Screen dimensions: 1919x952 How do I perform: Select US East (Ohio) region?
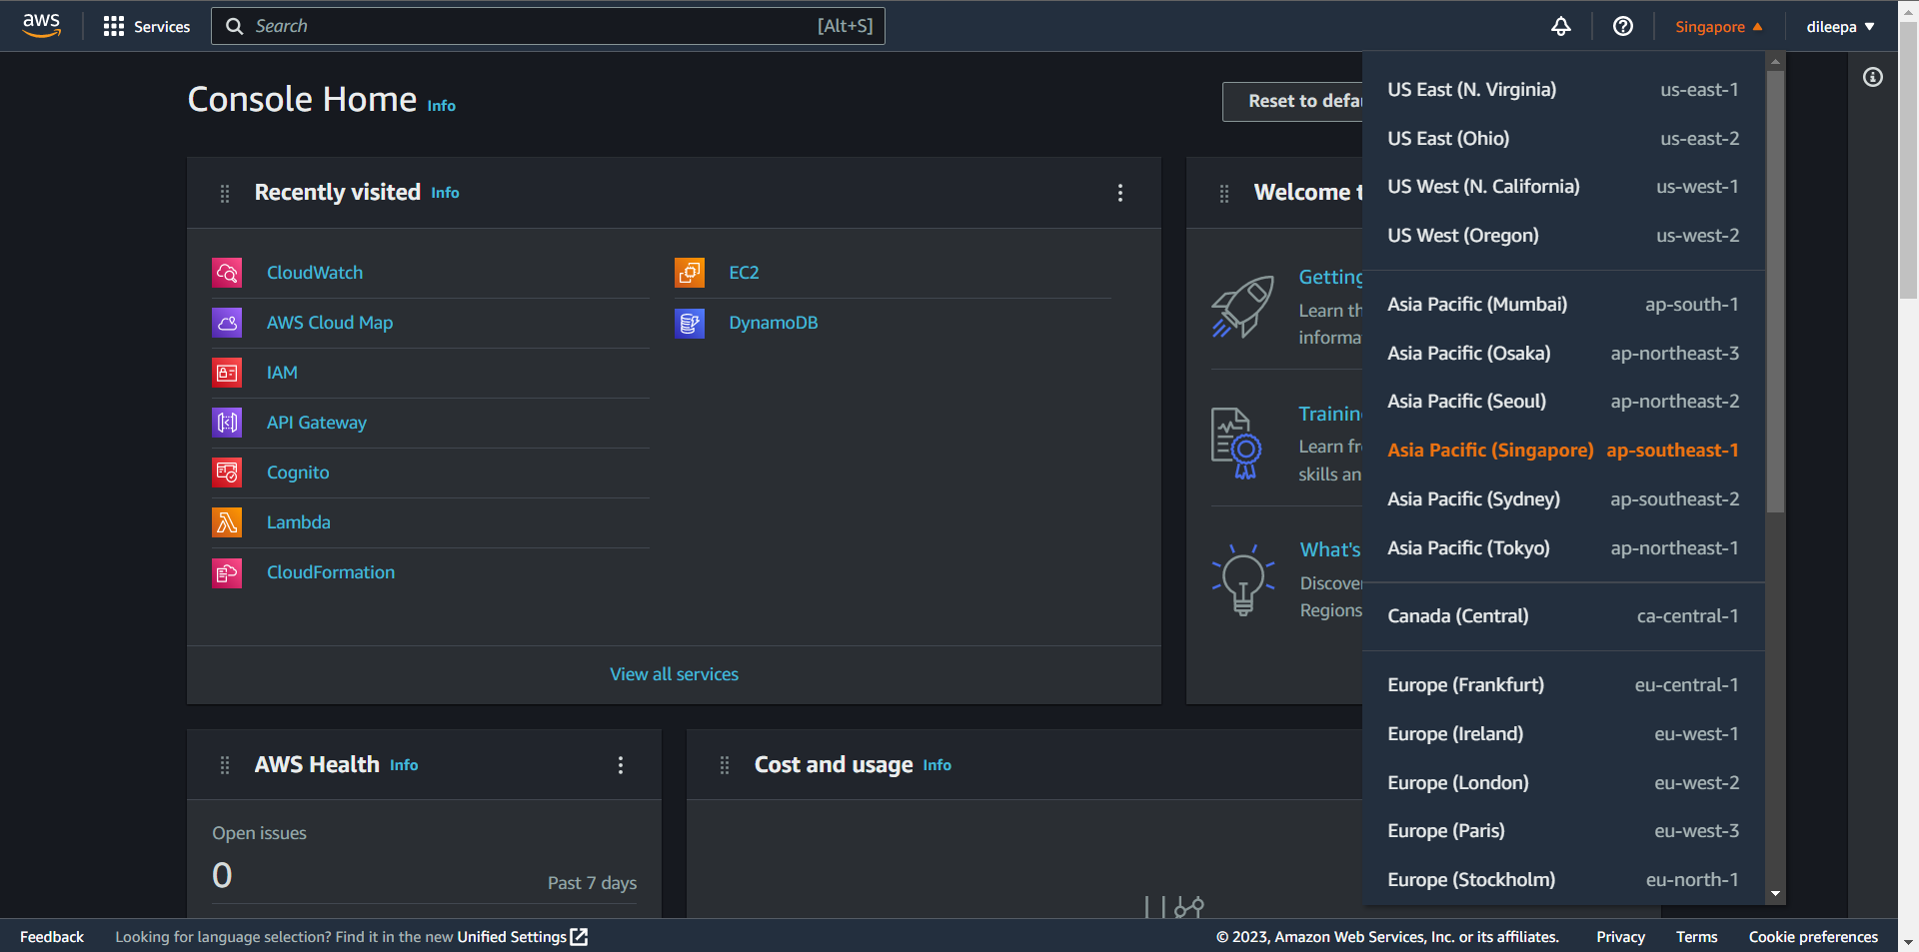(1563, 139)
